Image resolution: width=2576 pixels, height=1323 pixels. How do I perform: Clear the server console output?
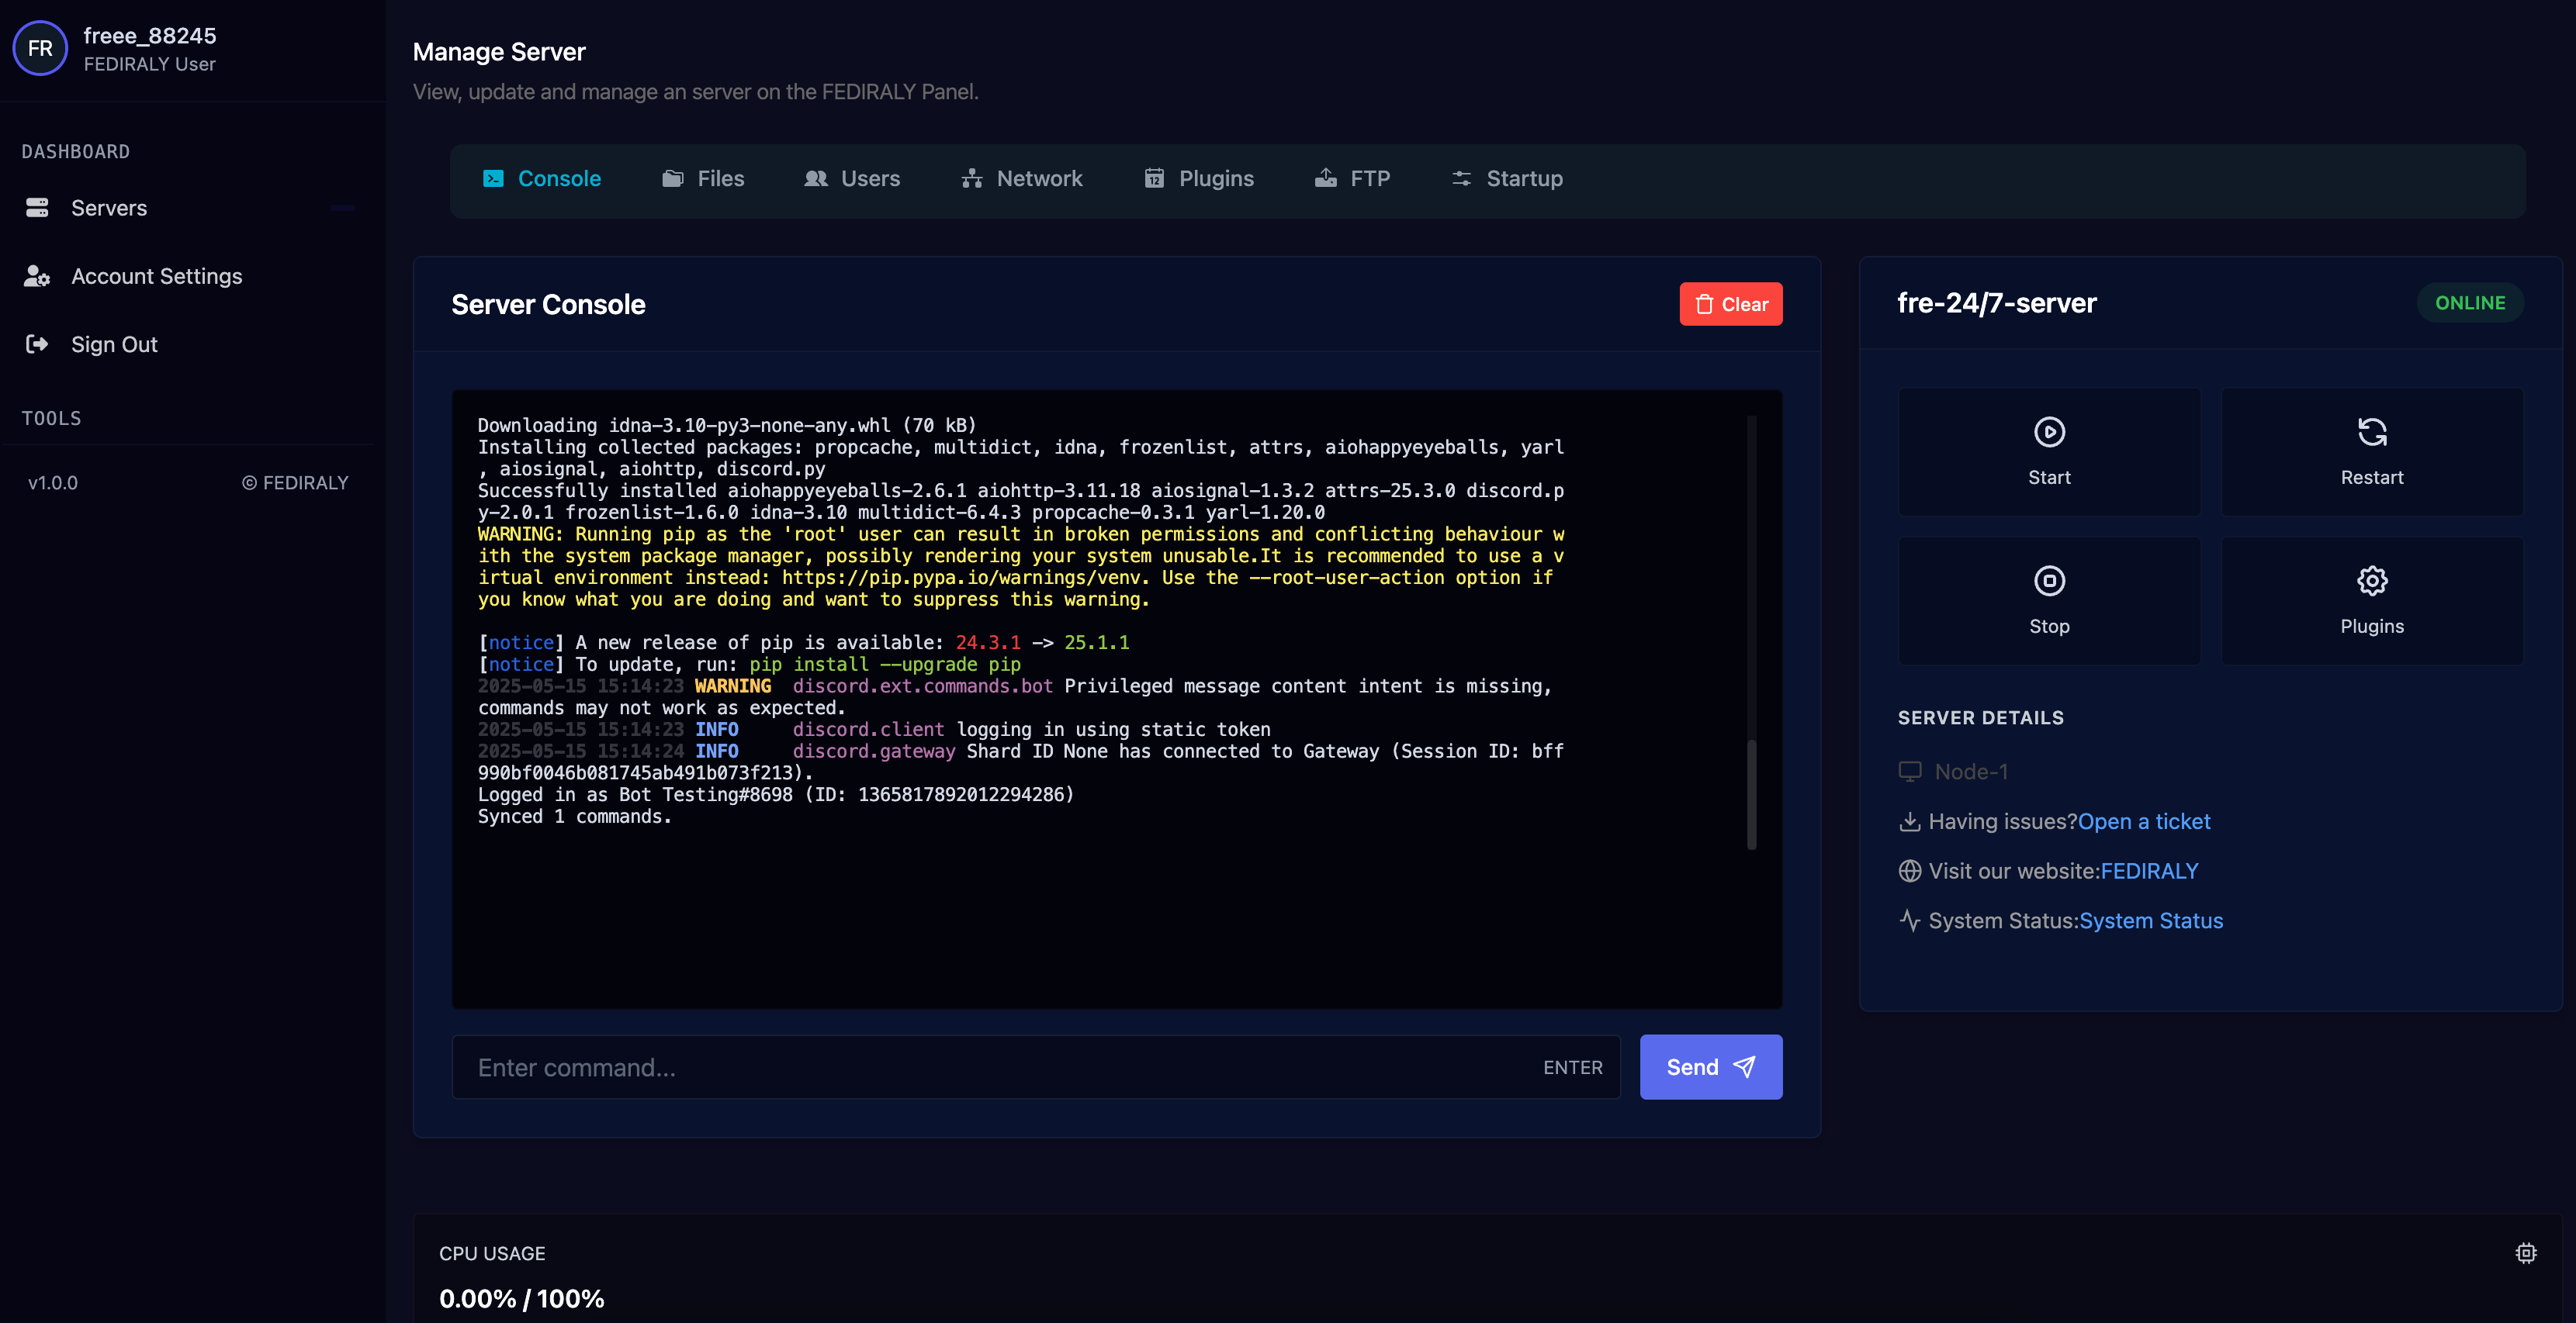(1731, 304)
